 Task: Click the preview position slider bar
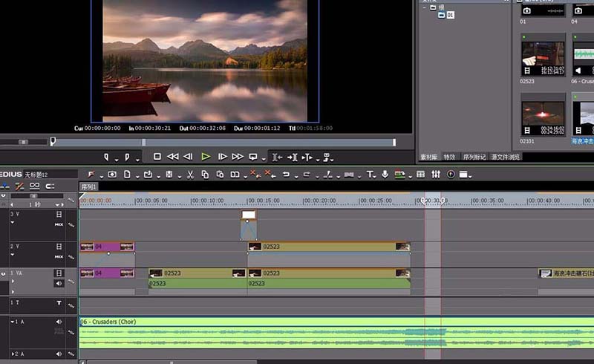click(223, 142)
